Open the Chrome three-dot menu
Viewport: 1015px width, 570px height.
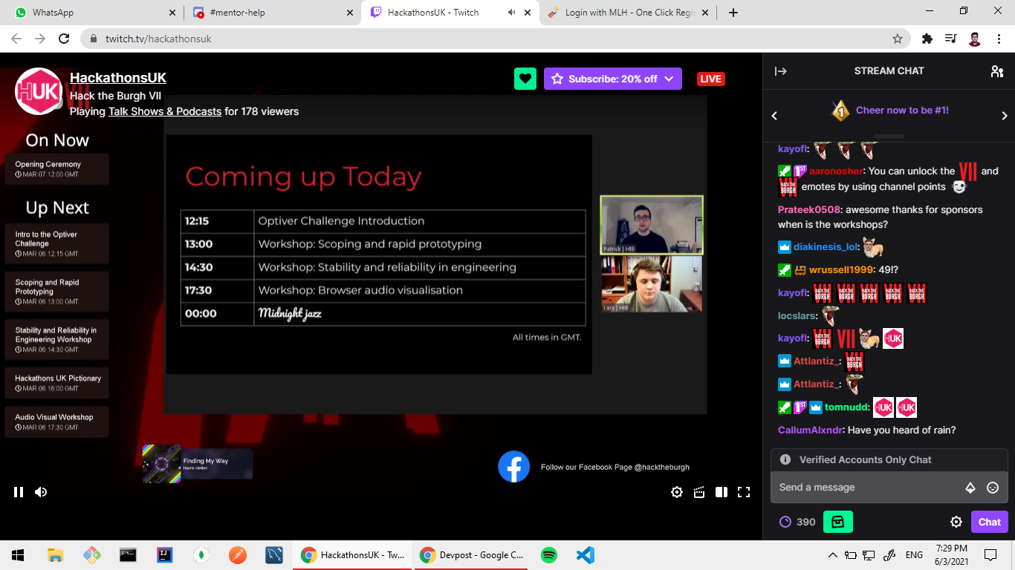pos(999,39)
